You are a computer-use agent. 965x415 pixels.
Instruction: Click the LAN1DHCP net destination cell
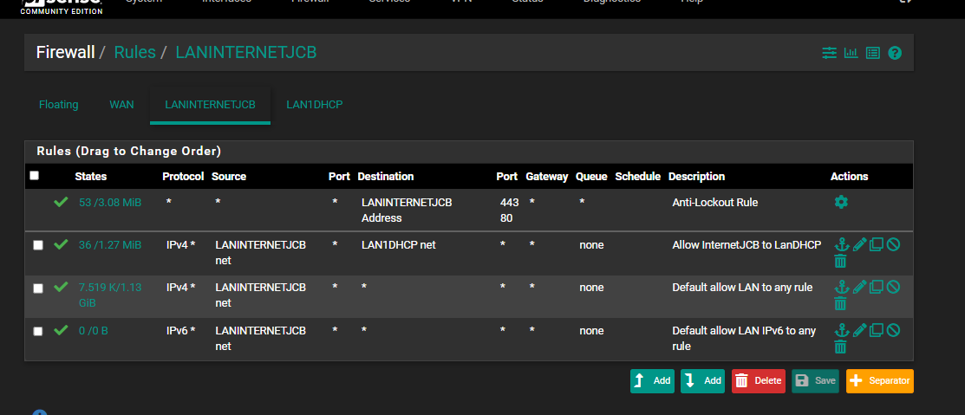[x=399, y=244]
